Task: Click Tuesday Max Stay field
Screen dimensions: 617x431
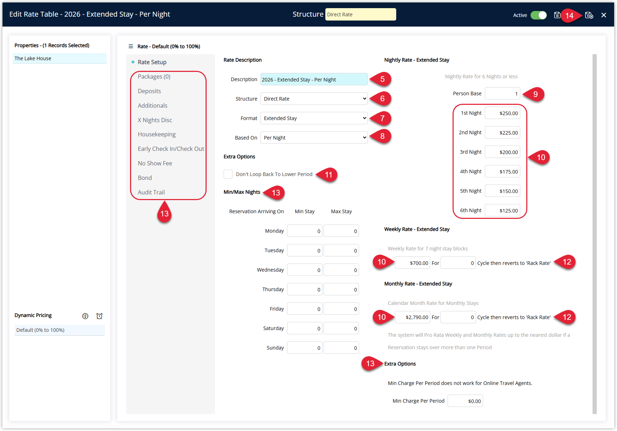Action: pyautogui.click(x=341, y=250)
